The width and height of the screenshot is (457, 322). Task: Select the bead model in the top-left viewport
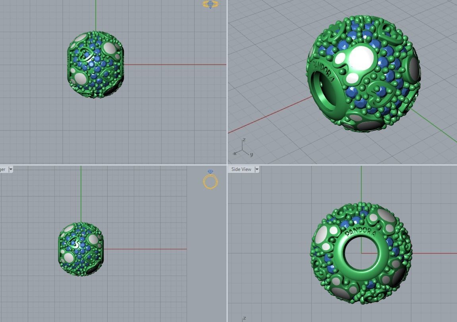pos(95,65)
